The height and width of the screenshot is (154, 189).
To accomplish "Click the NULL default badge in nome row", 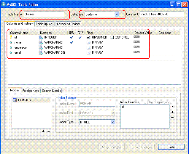I will 136,42.
